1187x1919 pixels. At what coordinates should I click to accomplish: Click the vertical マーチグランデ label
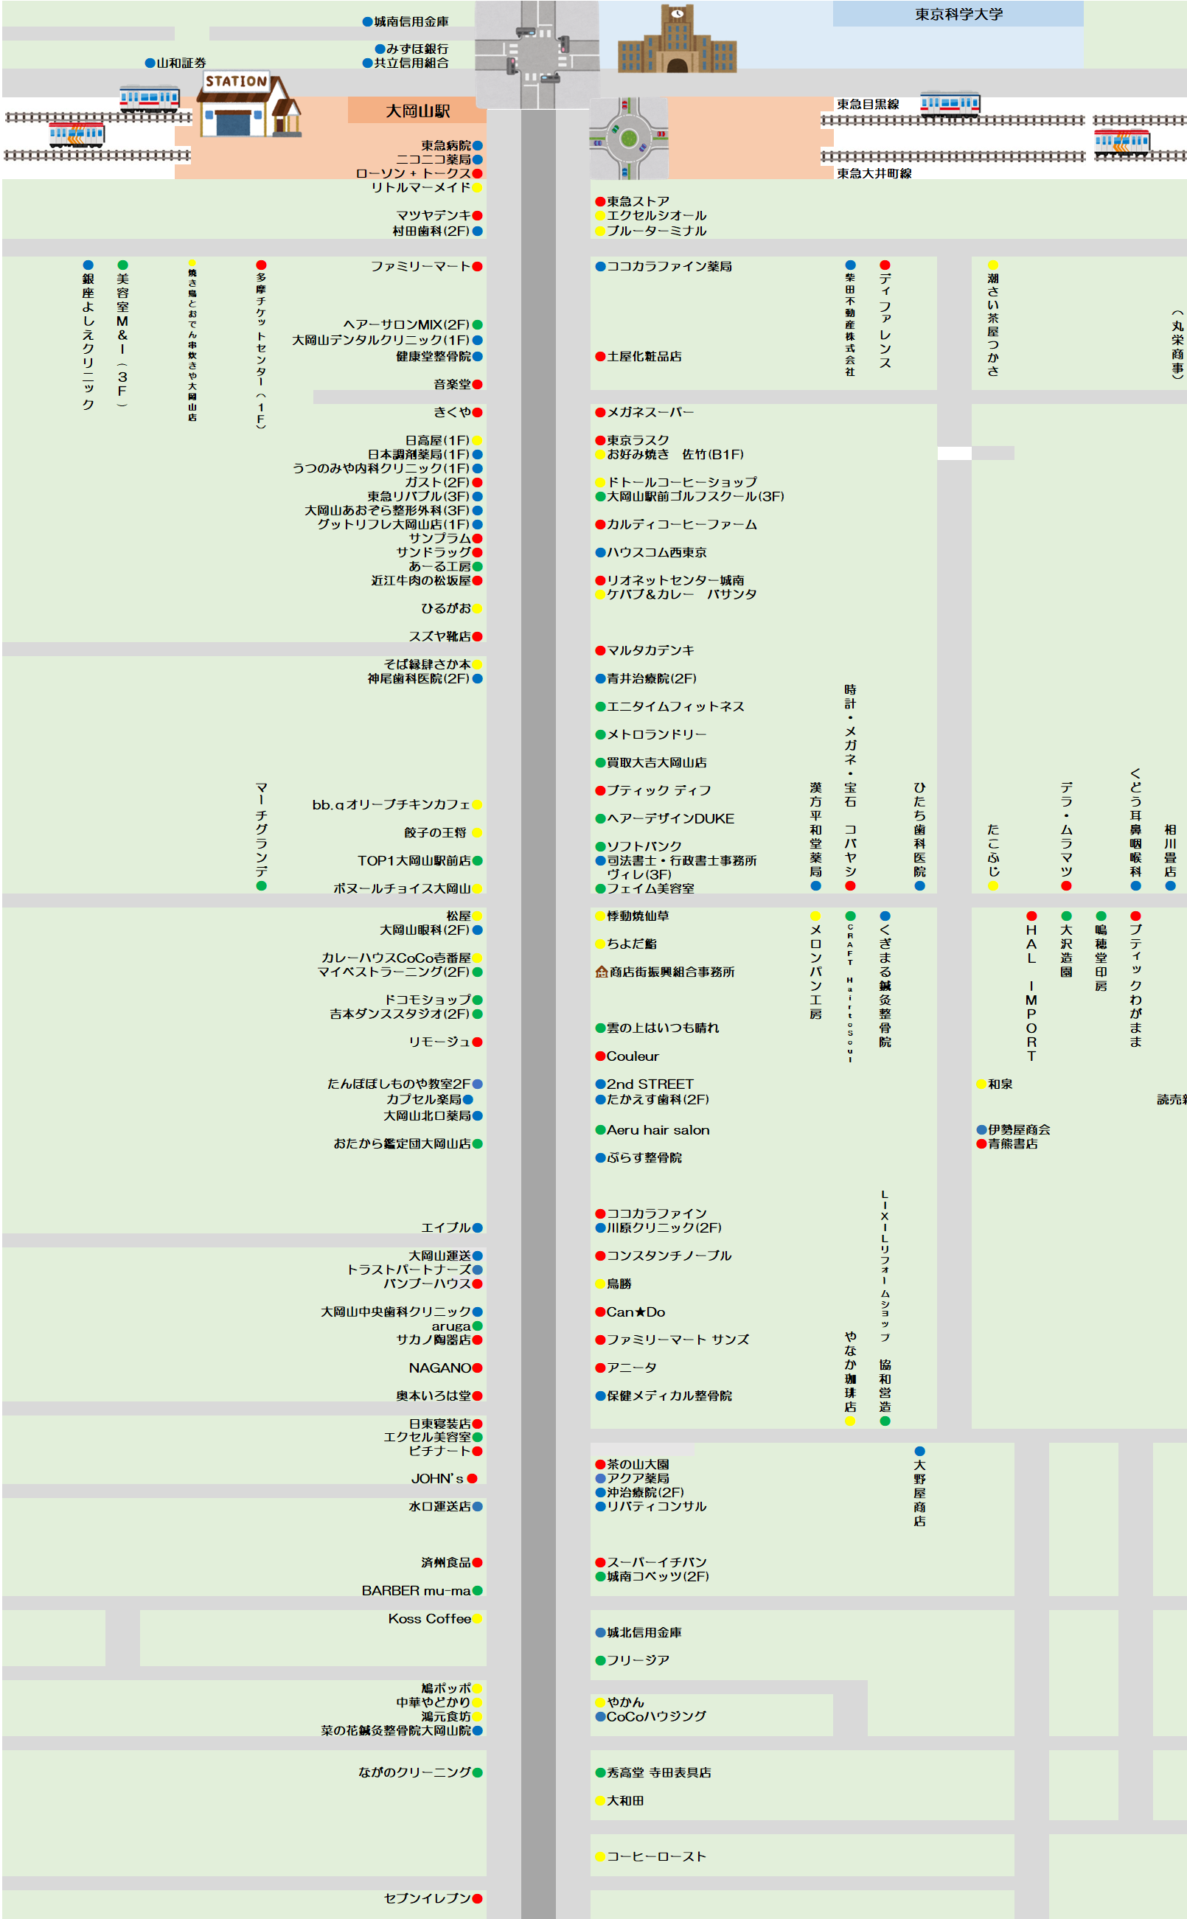(x=262, y=836)
